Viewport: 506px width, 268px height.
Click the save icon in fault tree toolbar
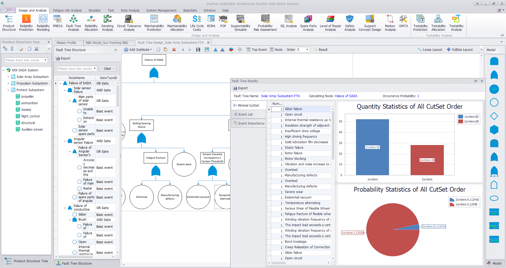pos(198,49)
